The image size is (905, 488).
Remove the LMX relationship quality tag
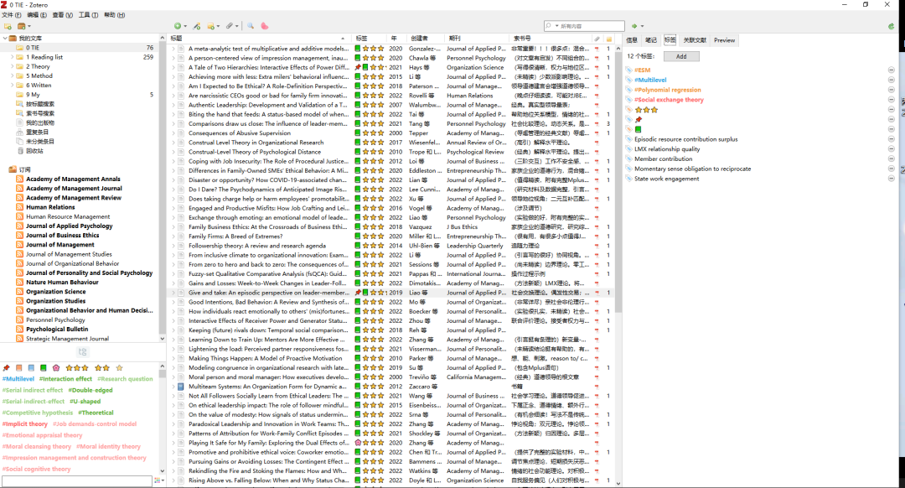point(891,149)
